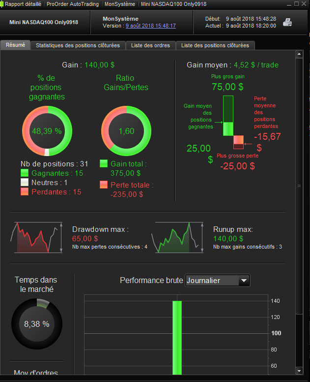Click the 1,60 Gains/Pertes ratio donut
The width and height of the screenshot is (310, 382).
click(126, 131)
